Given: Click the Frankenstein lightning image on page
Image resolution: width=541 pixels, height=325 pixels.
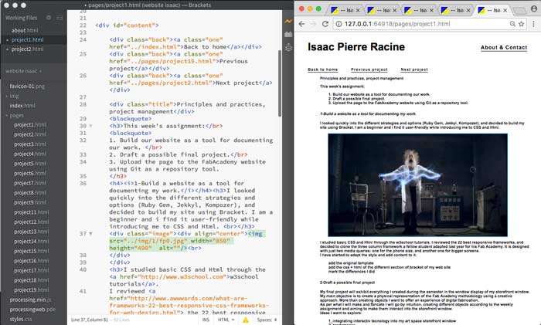Looking at the screenshot, I should click(x=417, y=185).
